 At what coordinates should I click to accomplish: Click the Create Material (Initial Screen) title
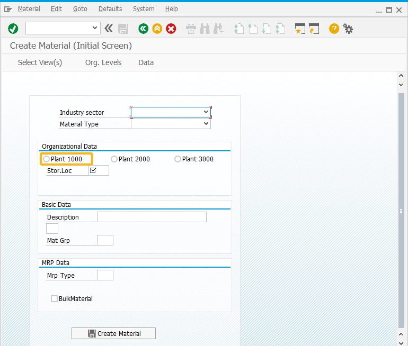[71, 45]
